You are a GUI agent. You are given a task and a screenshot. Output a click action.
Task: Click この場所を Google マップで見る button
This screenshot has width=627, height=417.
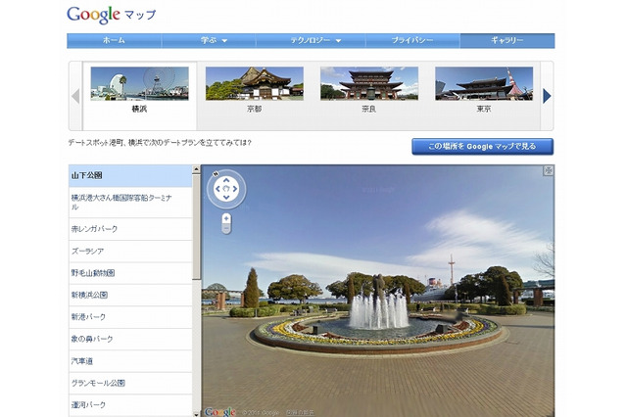click(483, 147)
